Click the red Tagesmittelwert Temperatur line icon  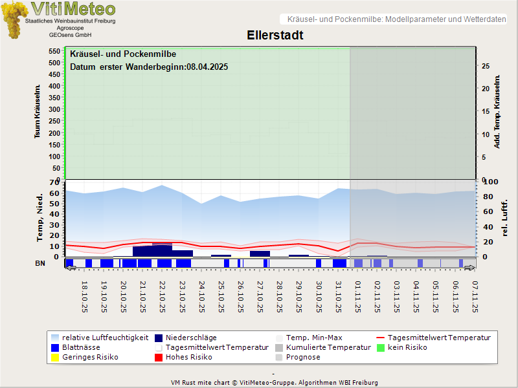pyautogui.click(x=381, y=338)
